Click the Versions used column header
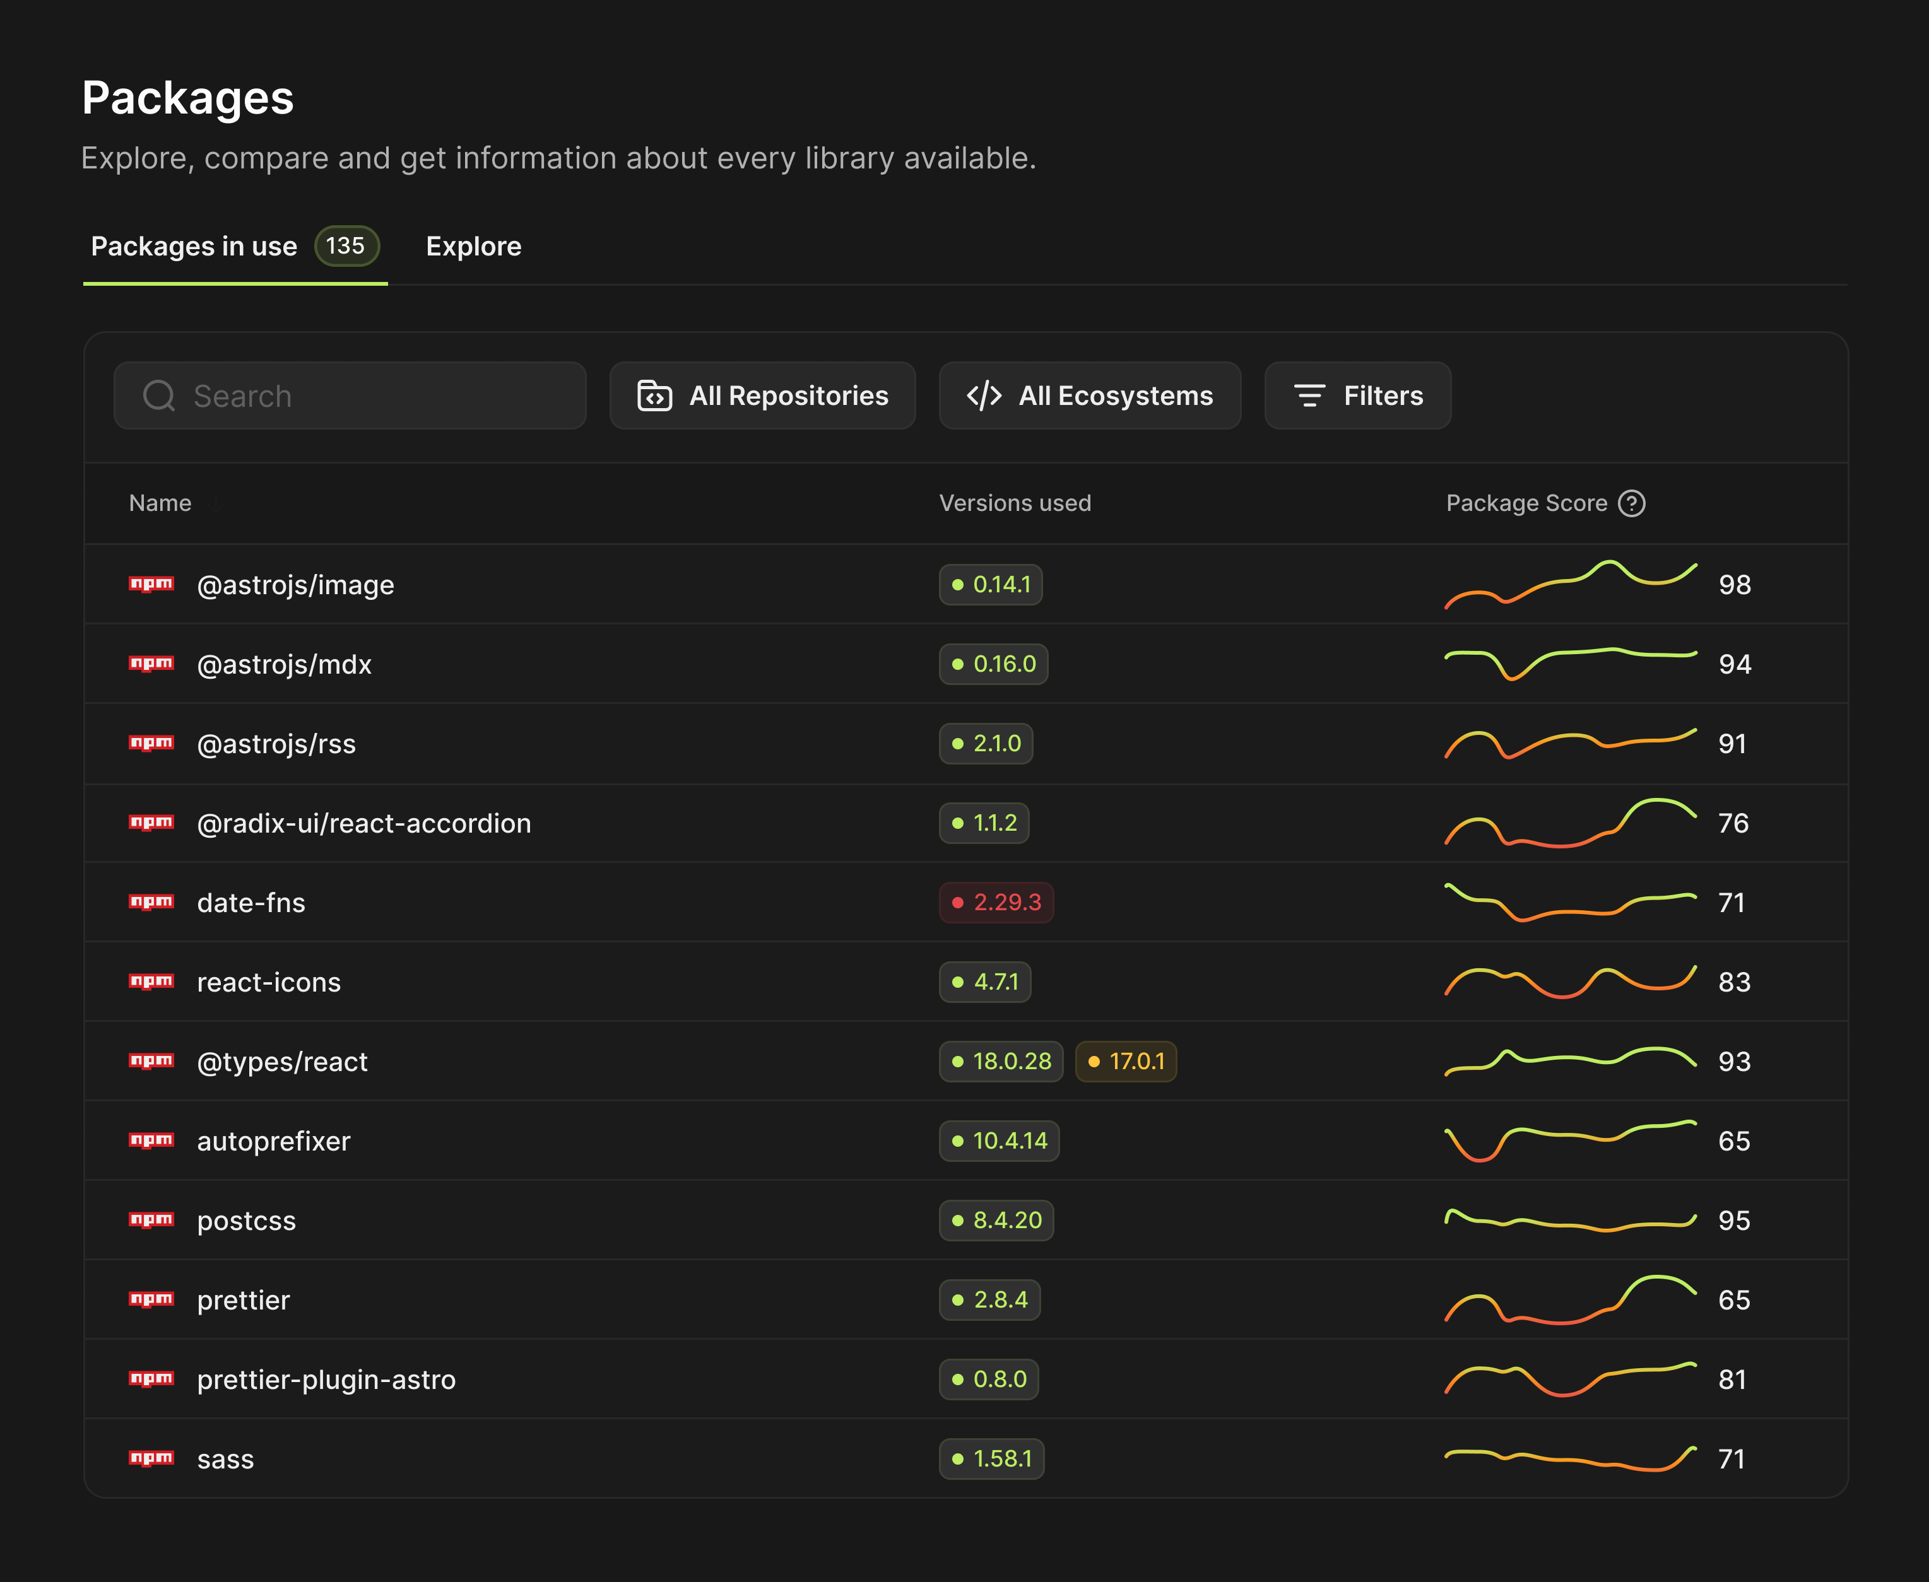Image resolution: width=1929 pixels, height=1582 pixels. pos(1015,503)
